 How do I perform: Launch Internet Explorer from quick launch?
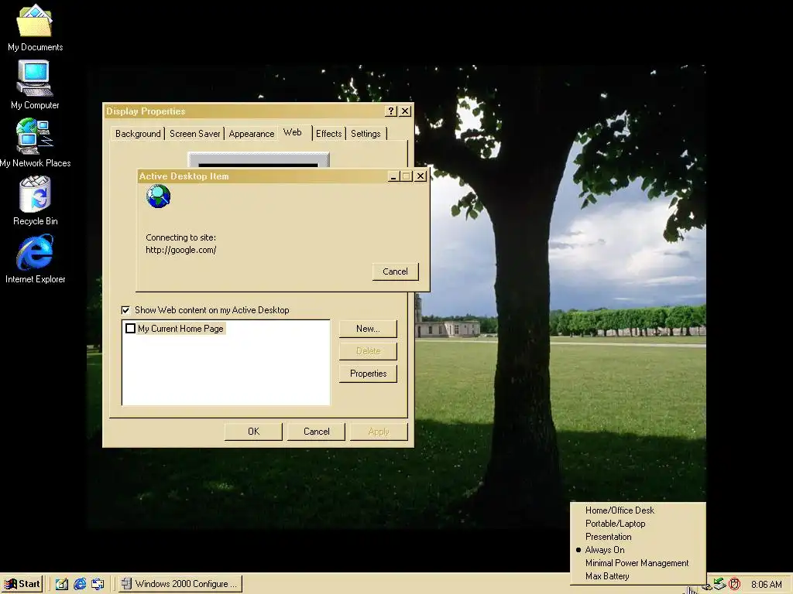(80, 584)
